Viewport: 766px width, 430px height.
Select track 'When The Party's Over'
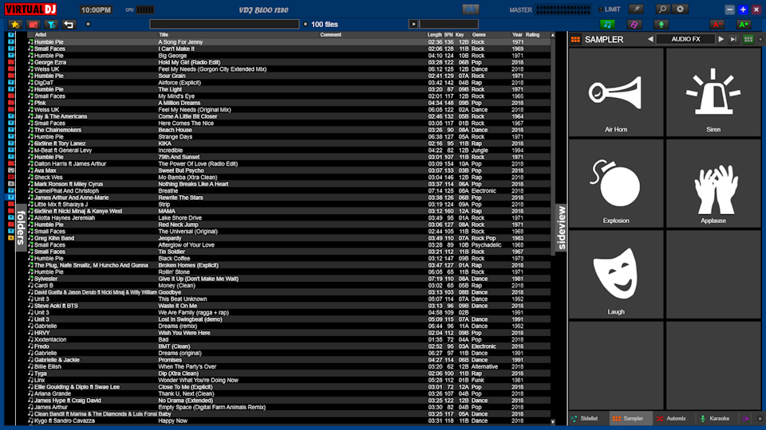(x=288, y=366)
